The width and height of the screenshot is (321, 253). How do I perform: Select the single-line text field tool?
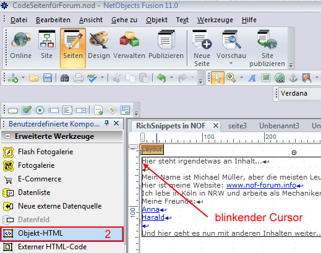coord(54,110)
